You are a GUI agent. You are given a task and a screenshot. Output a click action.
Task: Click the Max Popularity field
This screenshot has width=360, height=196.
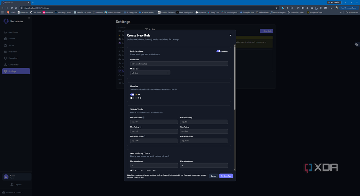(204, 122)
